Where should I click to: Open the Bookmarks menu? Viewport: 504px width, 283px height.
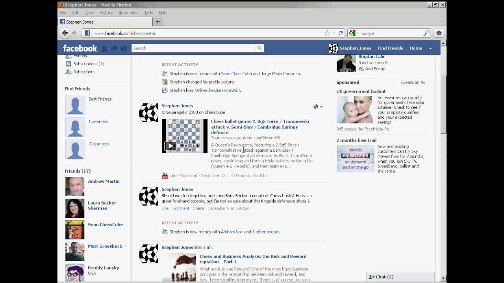[128, 13]
